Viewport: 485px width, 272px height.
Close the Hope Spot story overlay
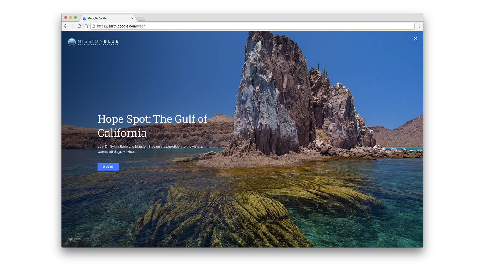[x=416, y=39]
